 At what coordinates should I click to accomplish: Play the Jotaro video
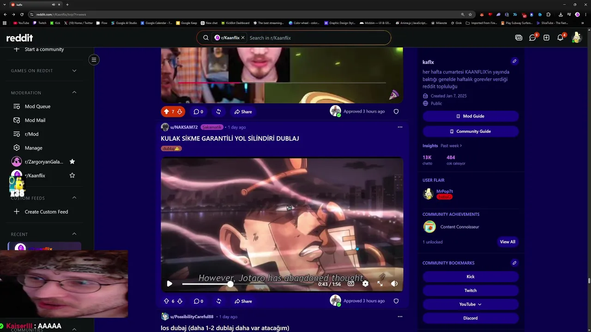pos(169,284)
